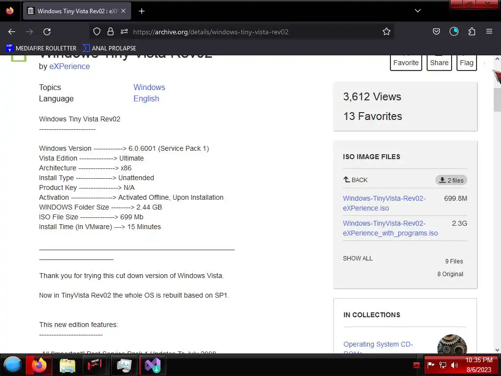This screenshot has height=376, width=501.
Task: Go back to the previous page
Action: point(12,32)
